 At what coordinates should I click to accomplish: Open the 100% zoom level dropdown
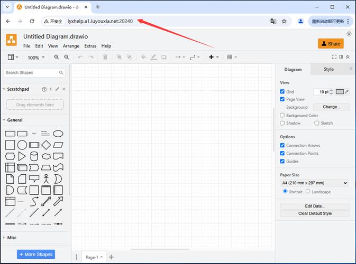click(x=36, y=58)
